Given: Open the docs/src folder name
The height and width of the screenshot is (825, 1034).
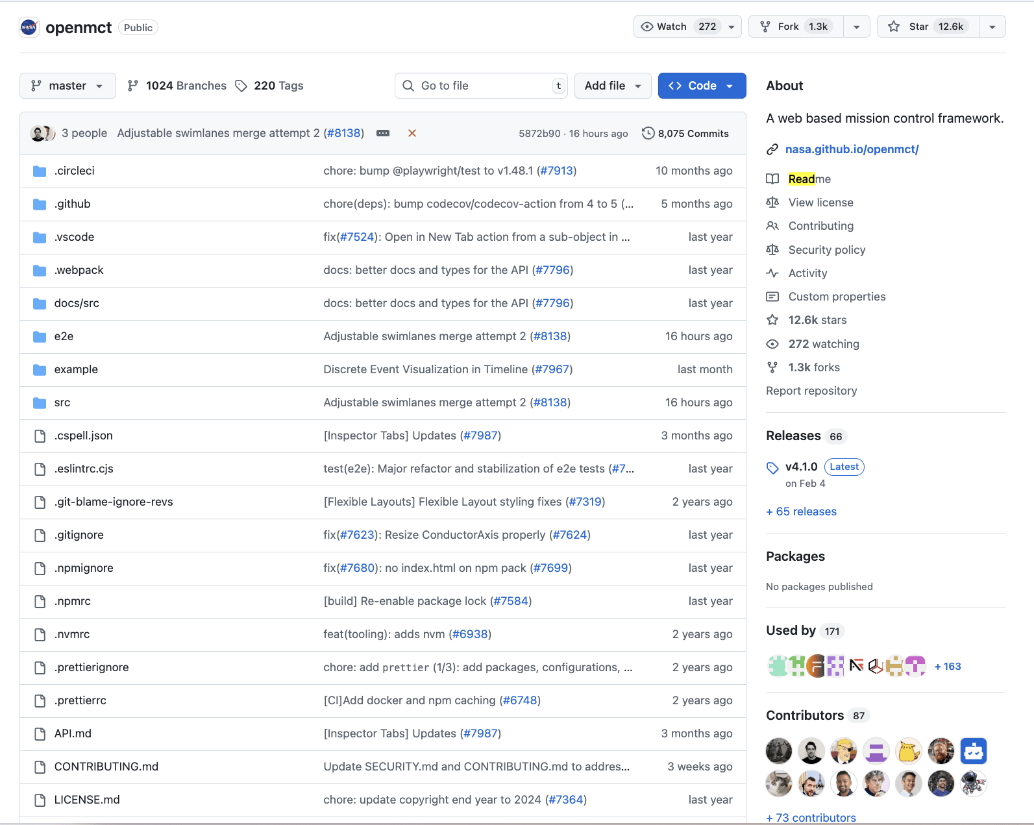Looking at the screenshot, I should 77,303.
